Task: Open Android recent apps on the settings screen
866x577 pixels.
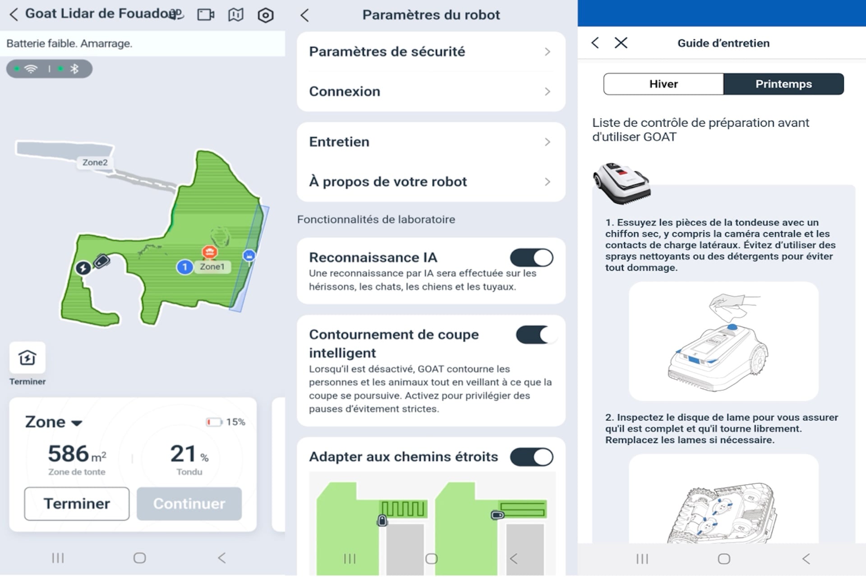Action: click(x=350, y=559)
